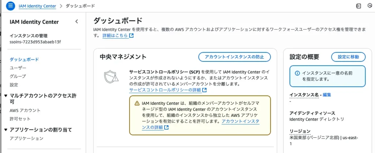The height and width of the screenshot is (153, 375).
Task: Open the hamburger navigation menu icon
Action: click(10, 6)
